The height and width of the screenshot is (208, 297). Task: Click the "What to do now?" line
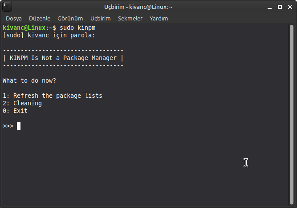[x=29, y=80]
